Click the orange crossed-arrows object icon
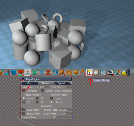Image resolution: width=134 pixels, height=126 pixels. tap(62, 73)
